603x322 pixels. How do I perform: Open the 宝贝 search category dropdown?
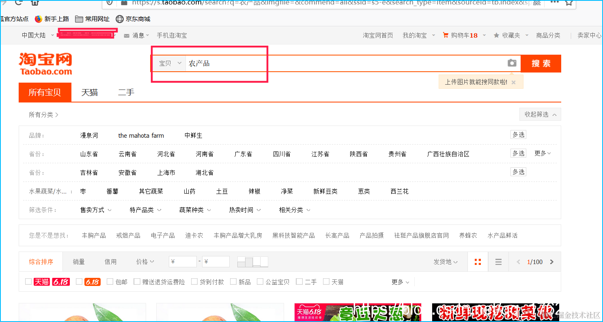tap(169, 63)
